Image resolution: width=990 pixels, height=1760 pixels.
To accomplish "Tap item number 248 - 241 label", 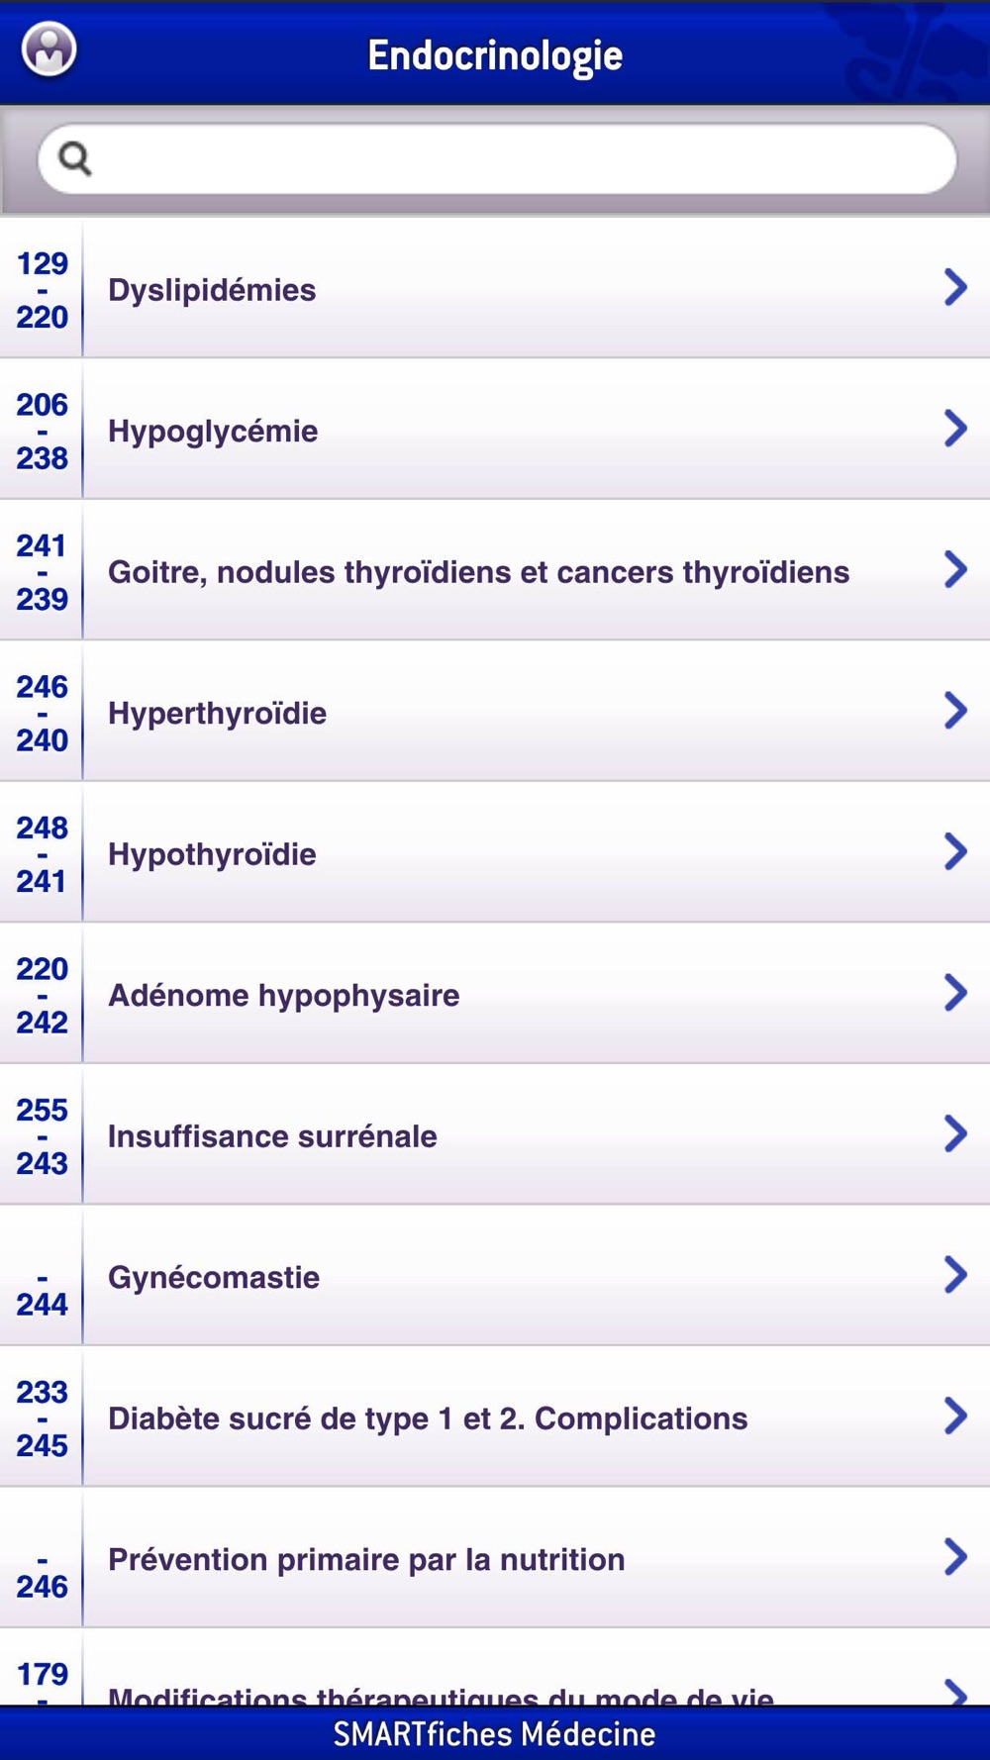I will coord(42,853).
